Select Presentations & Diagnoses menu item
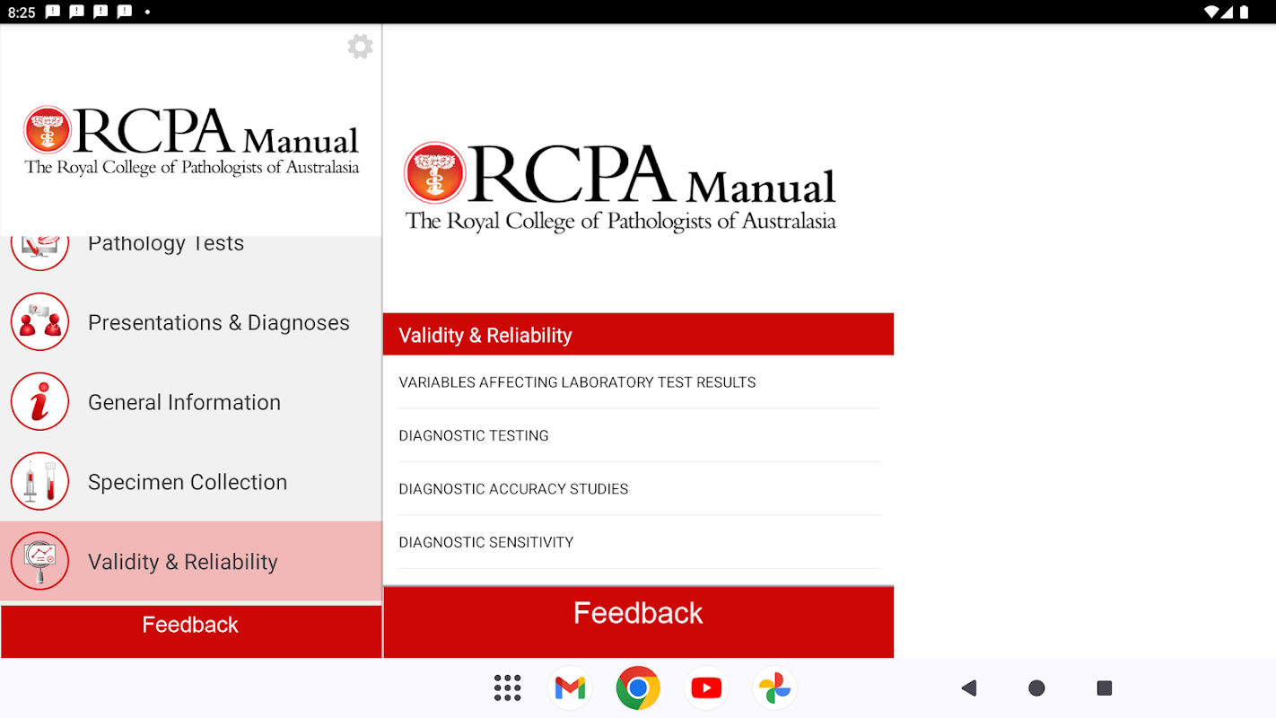The height and width of the screenshot is (718, 1276). click(x=191, y=322)
